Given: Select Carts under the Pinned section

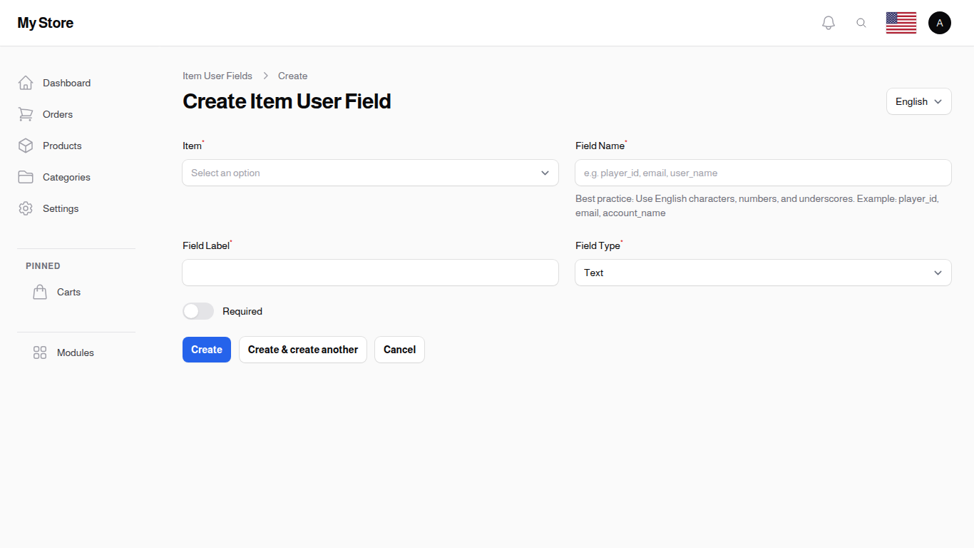Looking at the screenshot, I should (x=68, y=292).
